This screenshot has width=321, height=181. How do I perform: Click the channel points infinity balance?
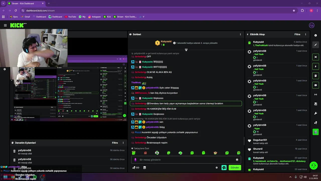pyautogui.click(x=136, y=168)
